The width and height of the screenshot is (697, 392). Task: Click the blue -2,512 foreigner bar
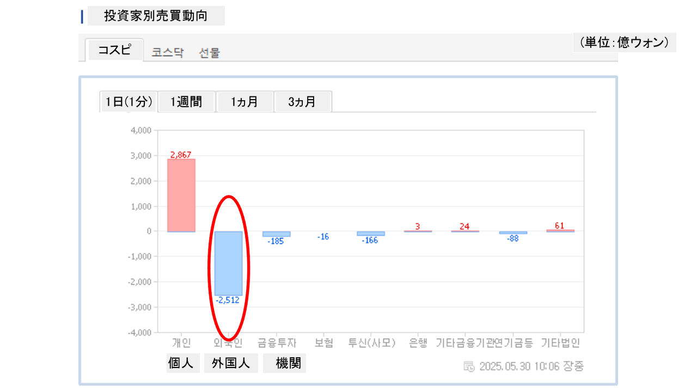pyautogui.click(x=228, y=263)
